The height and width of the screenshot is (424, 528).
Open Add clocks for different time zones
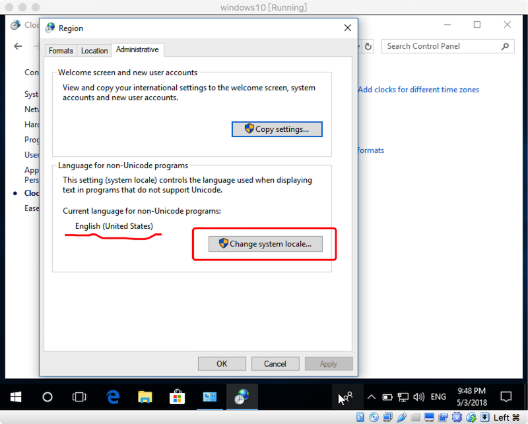click(418, 90)
